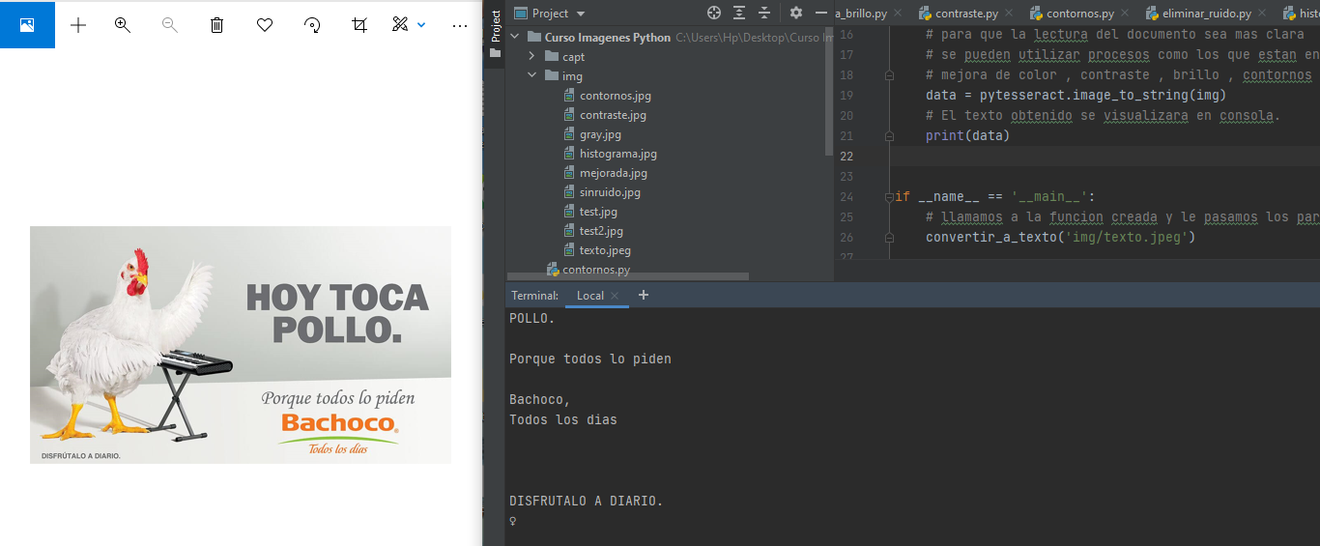
Task: Collapse all in Project tool window
Action: (764, 13)
